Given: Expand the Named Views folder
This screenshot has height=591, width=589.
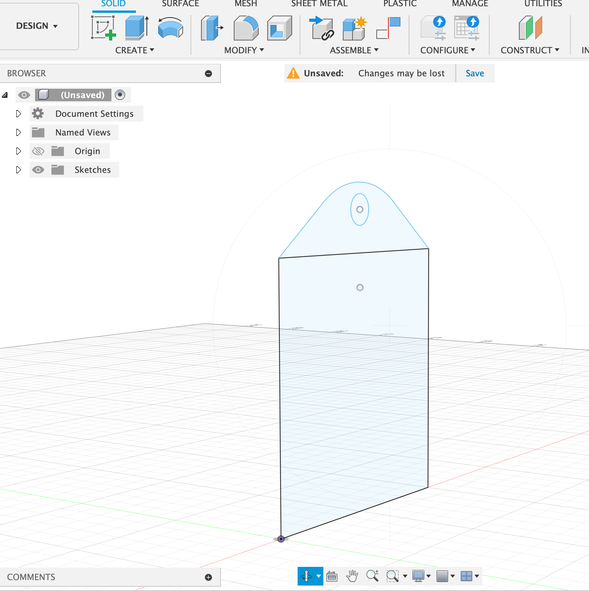Looking at the screenshot, I should (x=18, y=132).
